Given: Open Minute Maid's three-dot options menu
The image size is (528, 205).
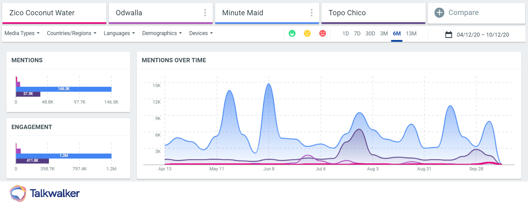Looking at the screenshot, I should [311, 13].
